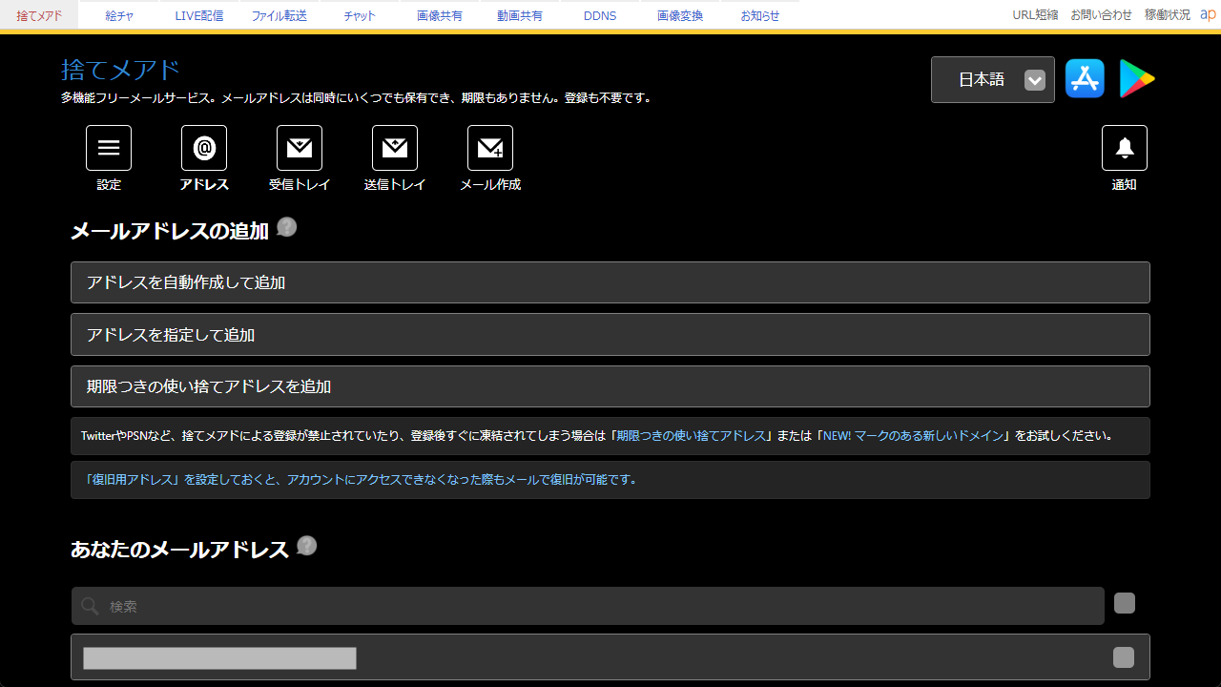This screenshot has width=1221, height=687.
Task: Open the URL短縮 link
Action: point(1035,15)
